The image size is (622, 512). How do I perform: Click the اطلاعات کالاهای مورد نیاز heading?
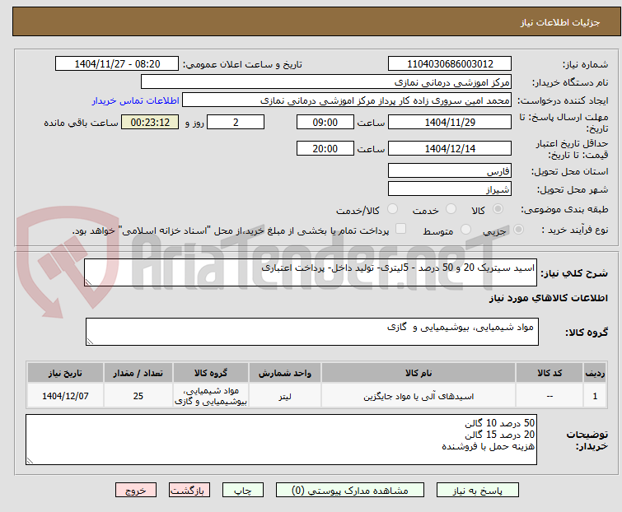tap(548, 298)
